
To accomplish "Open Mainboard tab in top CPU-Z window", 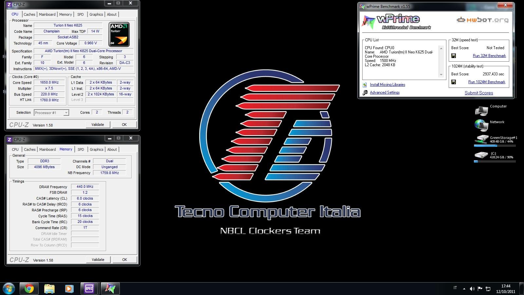I will tap(47, 14).
